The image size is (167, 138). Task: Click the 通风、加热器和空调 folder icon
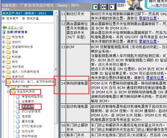tap(8, 72)
